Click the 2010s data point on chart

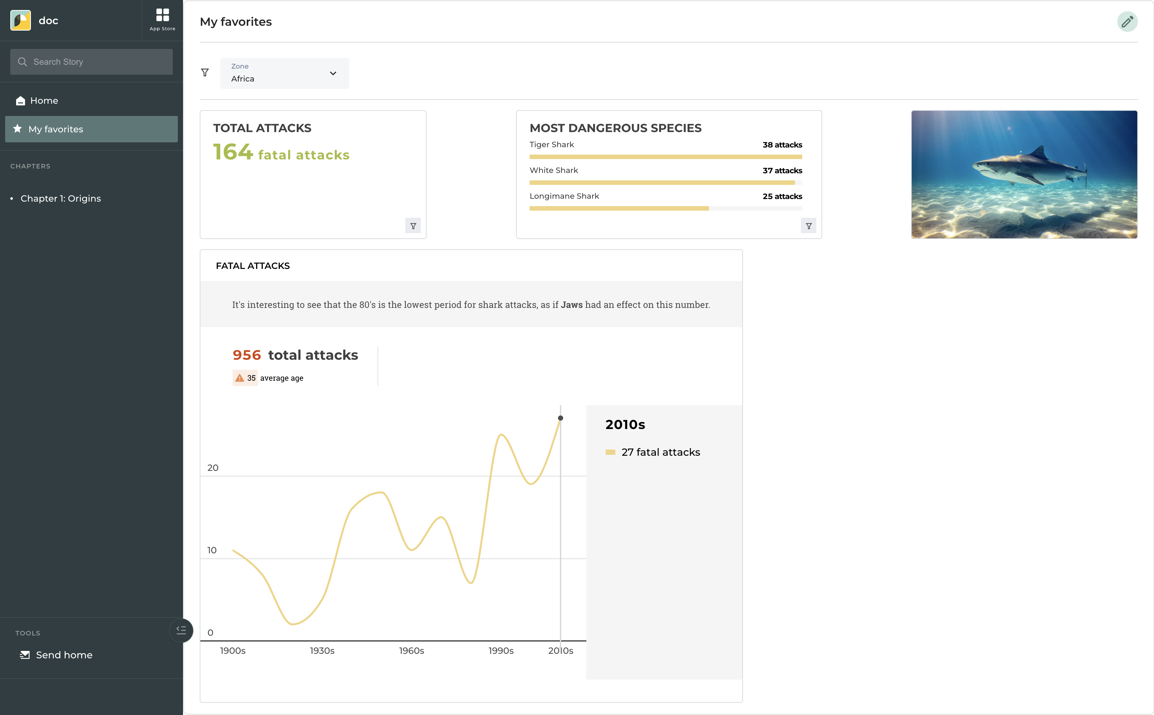tap(561, 418)
